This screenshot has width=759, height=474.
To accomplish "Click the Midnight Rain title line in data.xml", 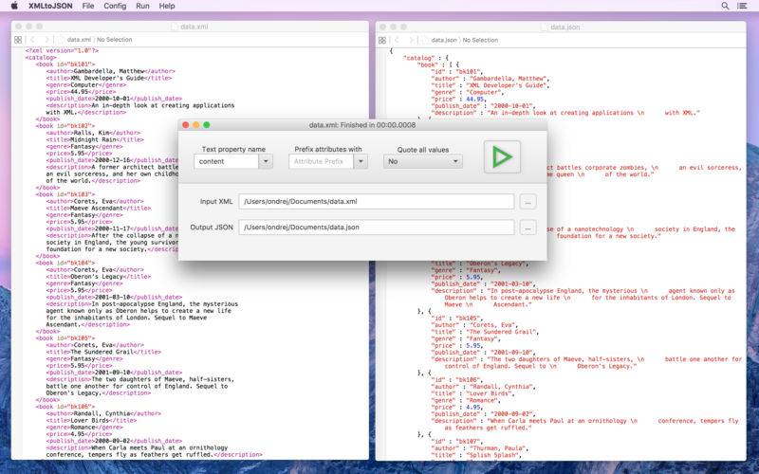I will [95, 139].
